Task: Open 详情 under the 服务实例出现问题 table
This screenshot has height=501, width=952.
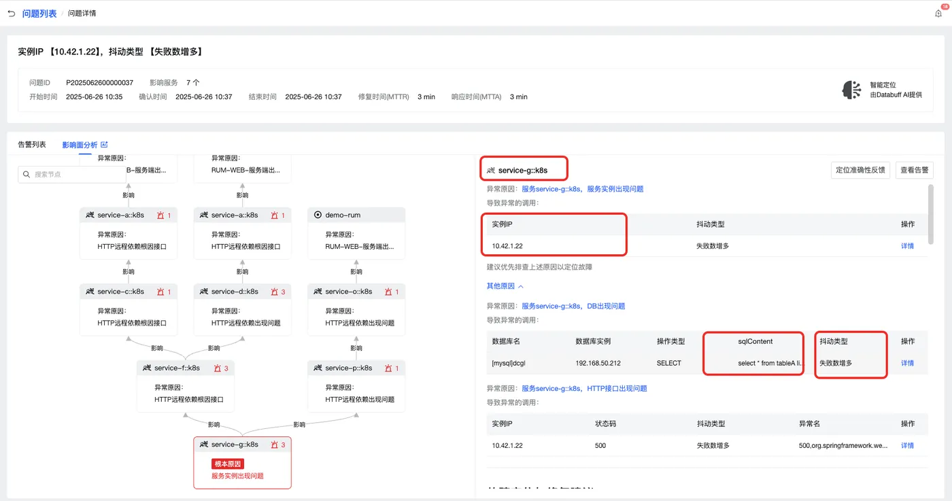Action: (907, 245)
